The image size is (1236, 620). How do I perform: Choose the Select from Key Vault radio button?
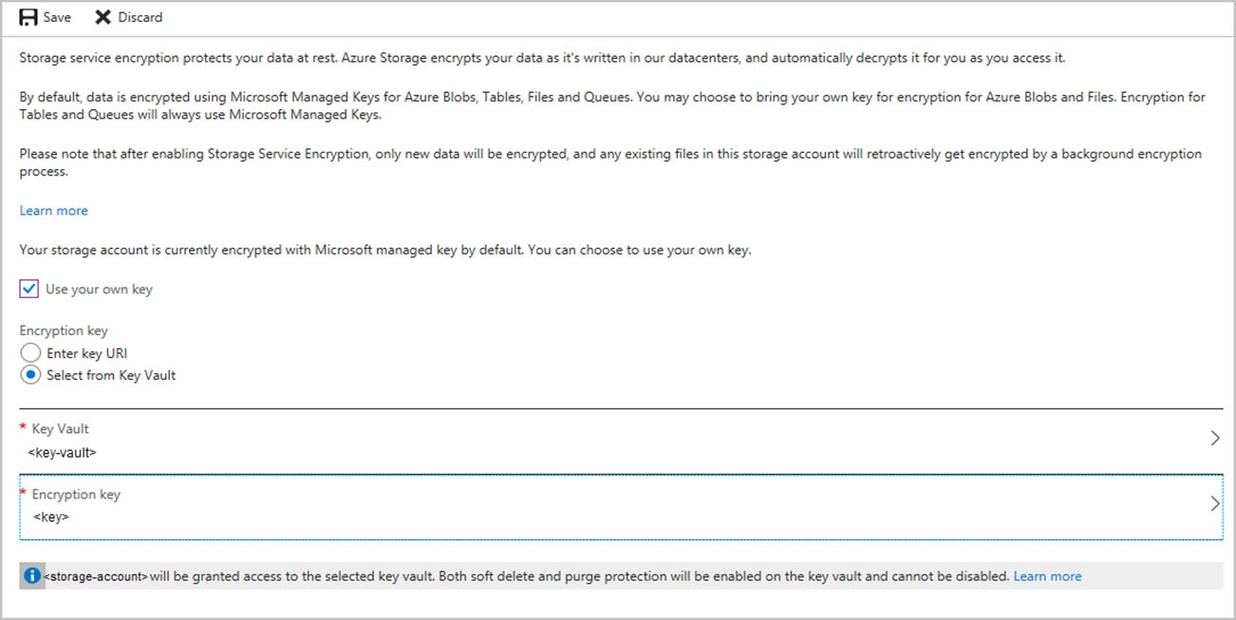(x=30, y=375)
